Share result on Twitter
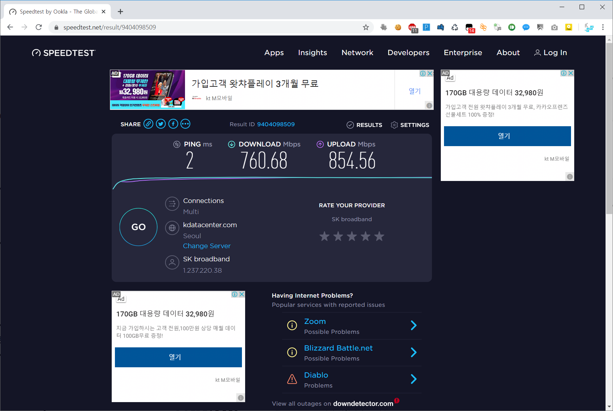The image size is (613, 411). [x=161, y=124]
